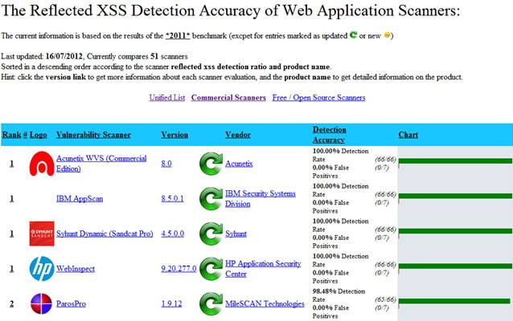513x321 pixels.
Task: Sort by the Version column header
Action: click(174, 135)
